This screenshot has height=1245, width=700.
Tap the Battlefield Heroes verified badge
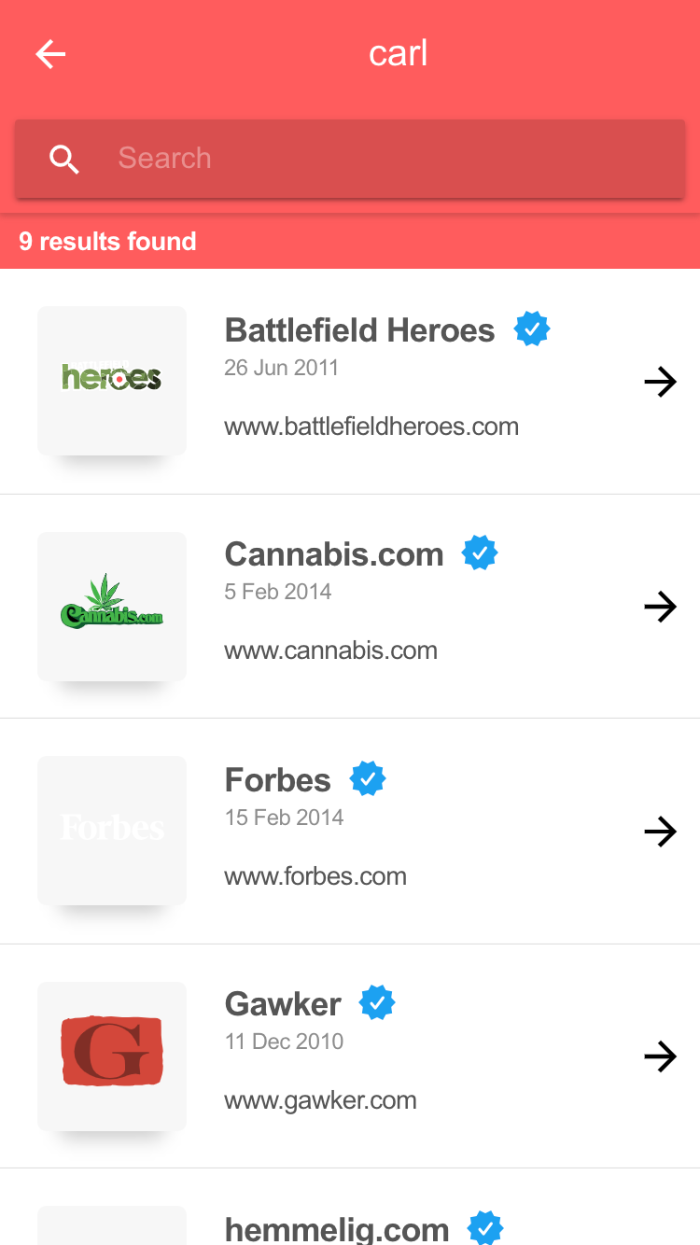532,329
